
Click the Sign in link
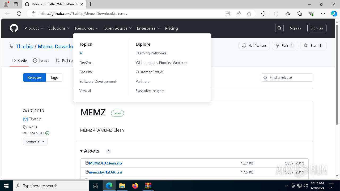point(295,28)
